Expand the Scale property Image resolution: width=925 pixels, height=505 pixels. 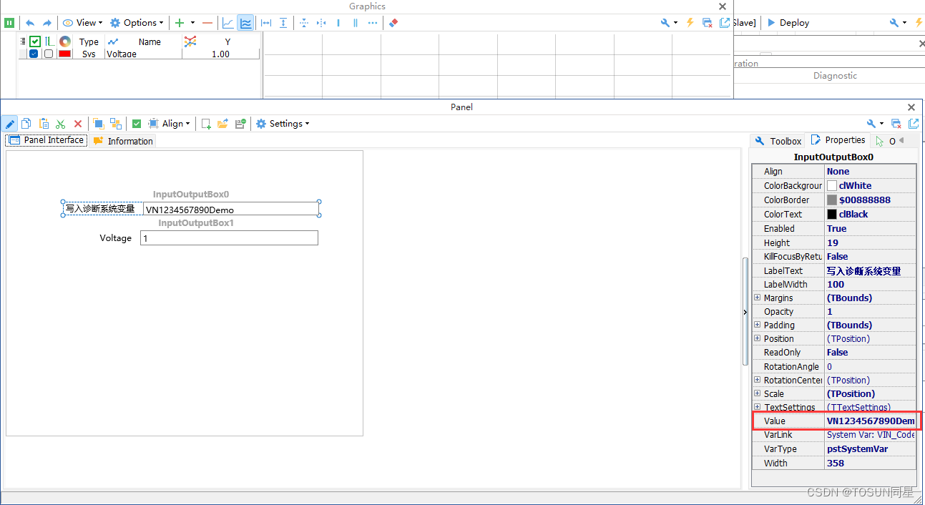click(757, 393)
